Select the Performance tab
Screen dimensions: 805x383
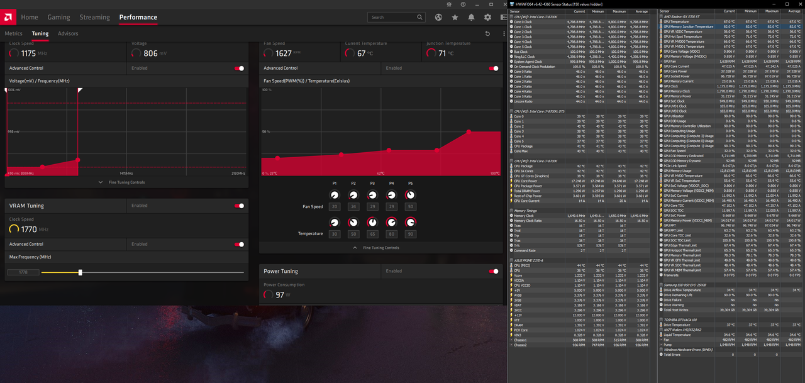coord(138,18)
